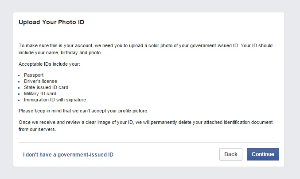Click the bullet marker beside Driver's license

click(x=20, y=82)
